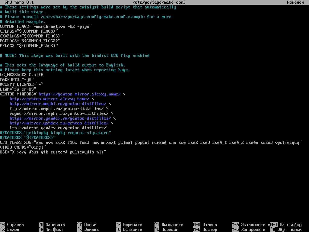Screen dimensions: 309x232
Task: Click the 'Please keep this setting intact' comment
Action: (65, 70)
